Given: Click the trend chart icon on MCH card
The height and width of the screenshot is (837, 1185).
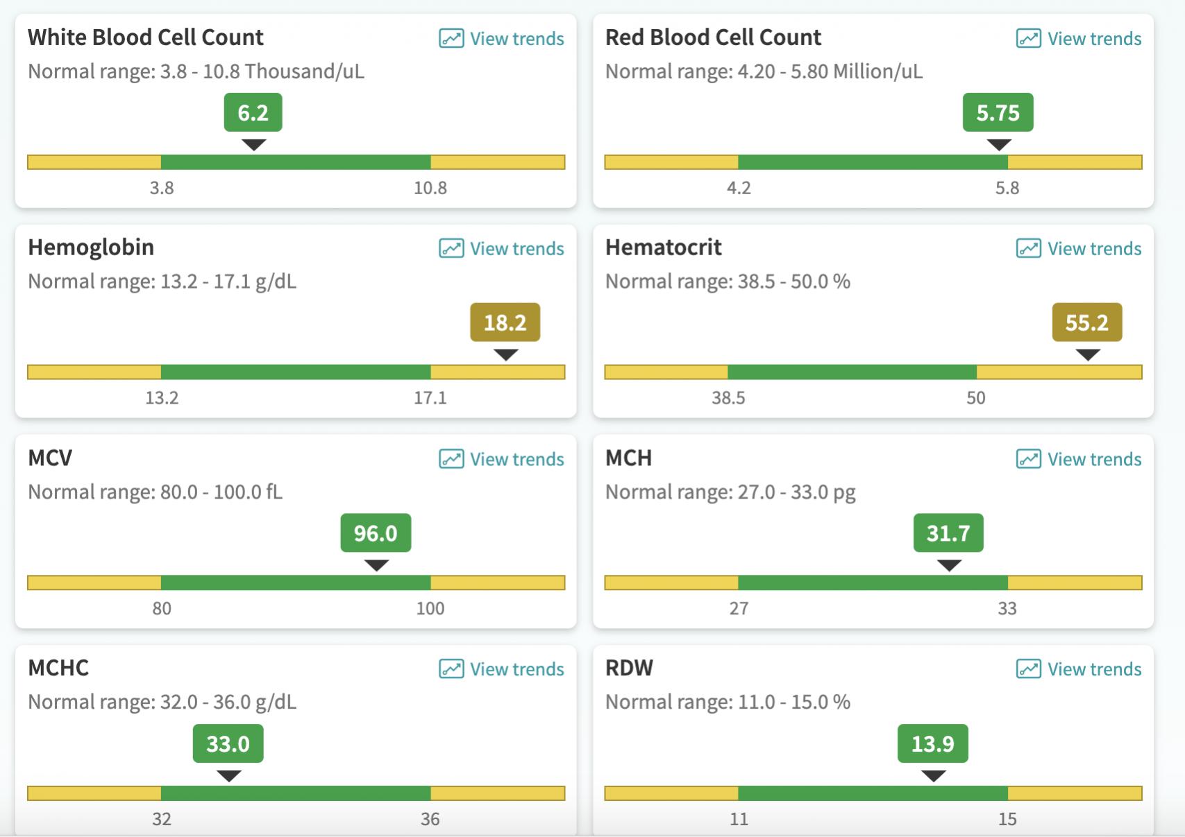Looking at the screenshot, I should click(1028, 459).
